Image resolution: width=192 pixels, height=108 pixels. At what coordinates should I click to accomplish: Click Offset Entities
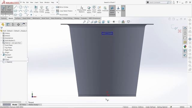(47, 10)
